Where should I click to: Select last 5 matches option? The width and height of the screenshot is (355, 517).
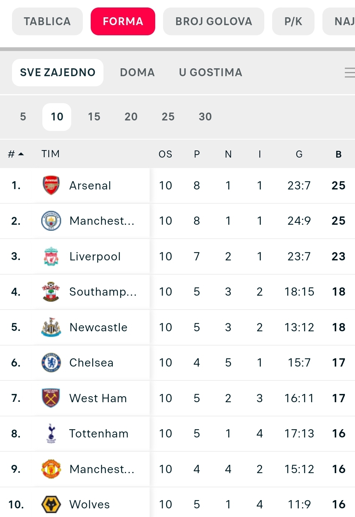coord(23,117)
